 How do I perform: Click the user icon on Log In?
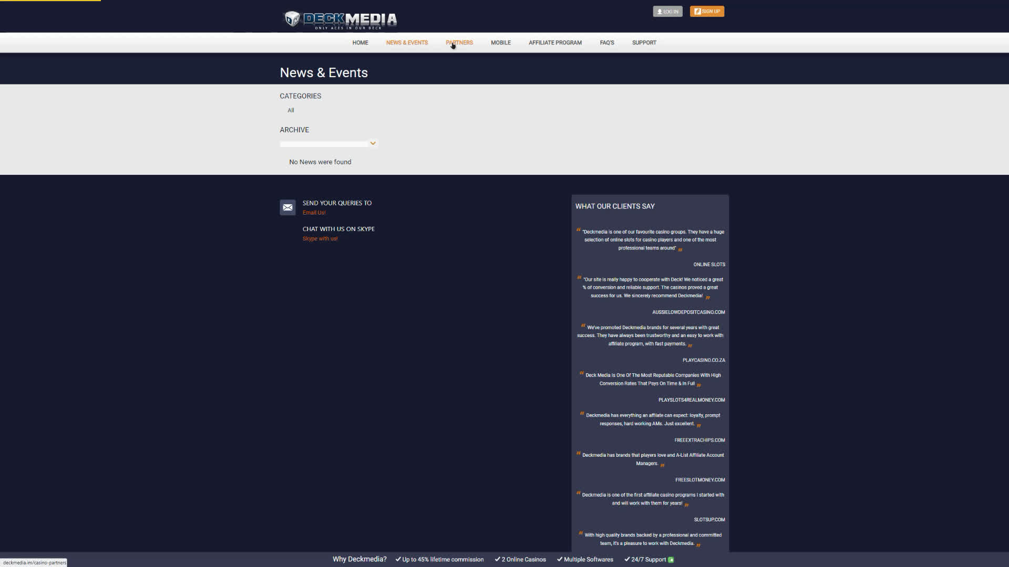[660, 12]
